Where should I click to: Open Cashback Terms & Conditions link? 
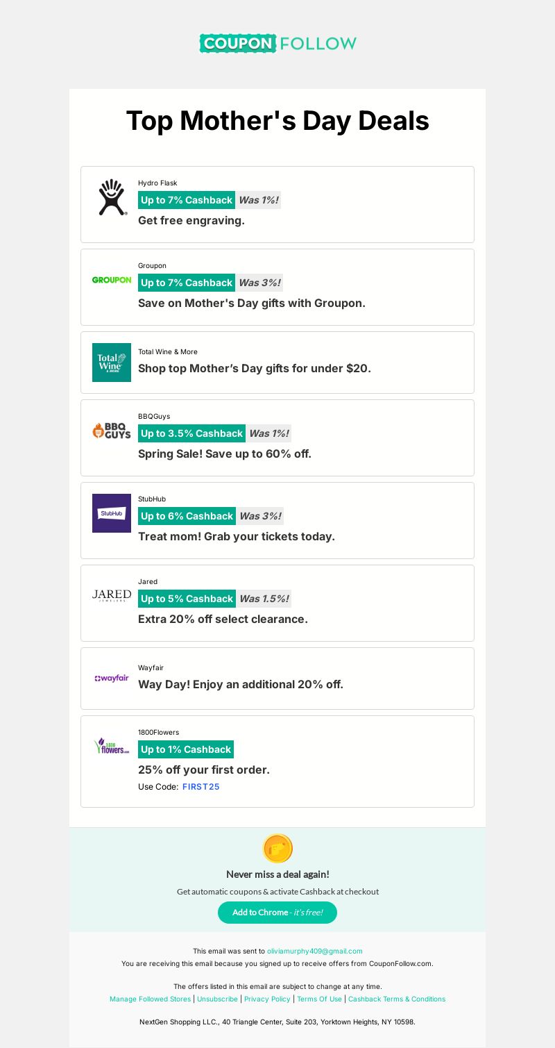[397, 999]
